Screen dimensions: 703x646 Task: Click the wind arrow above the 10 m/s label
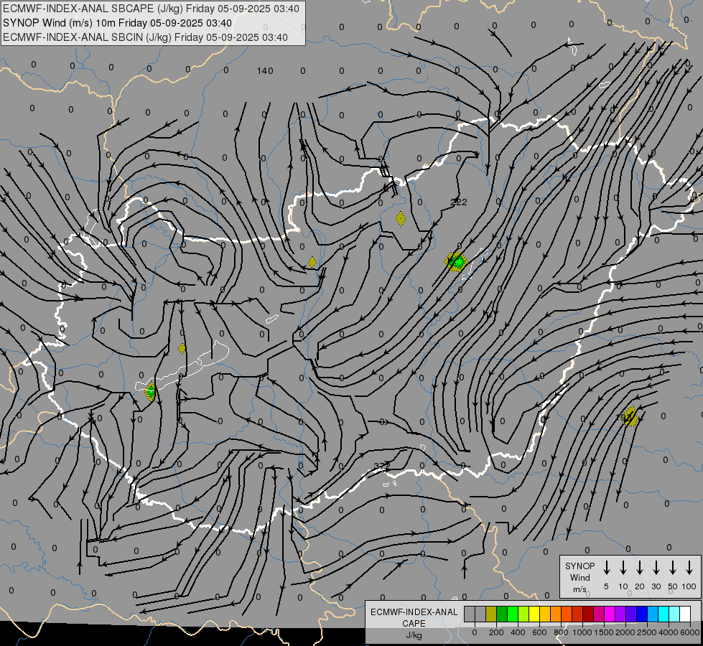tap(623, 568)
